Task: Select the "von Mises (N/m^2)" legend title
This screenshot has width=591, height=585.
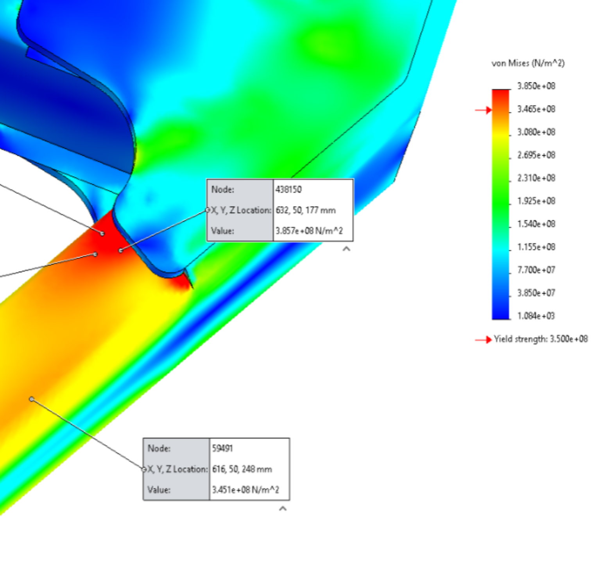Action: pos(528,63)
